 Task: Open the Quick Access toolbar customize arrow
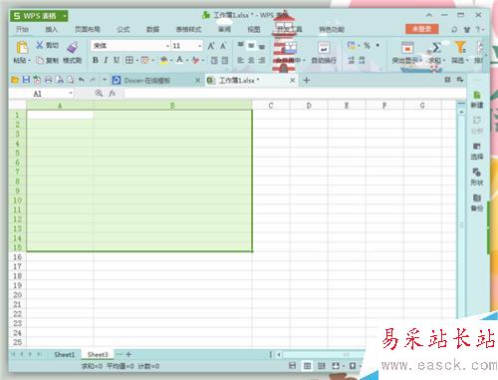105,80
